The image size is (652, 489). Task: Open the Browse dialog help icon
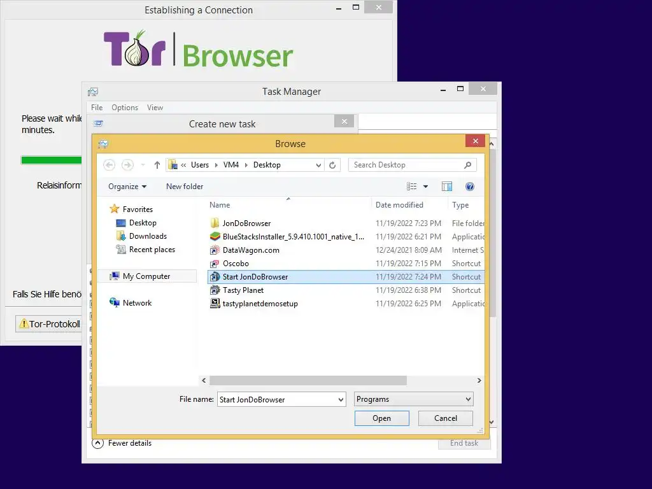(470, 187)
